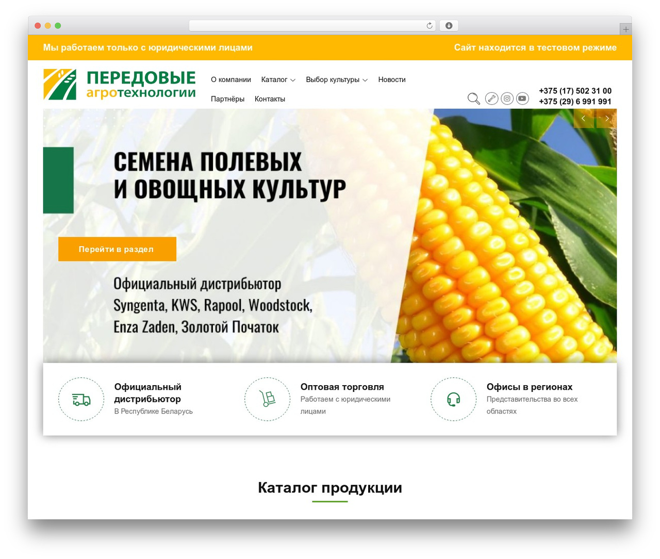Open the Новости menu item
The height and width of the screenshot is (559, 660).
(x=392, y=79)
